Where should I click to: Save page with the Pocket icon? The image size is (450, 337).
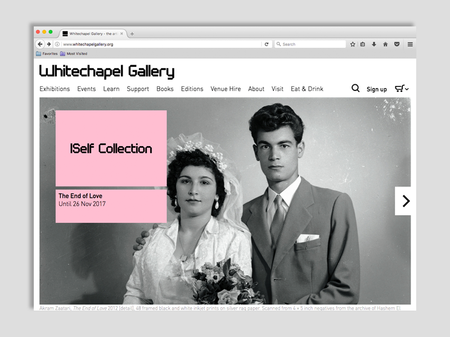397,44
